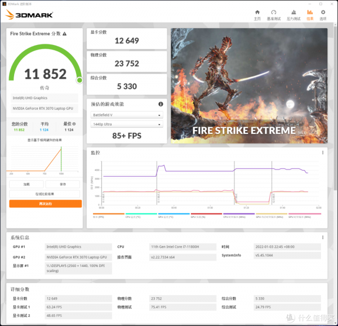Click the 显卡分数 12 649 score card
The width and height of the screenshot is (338, 326).
[x=127, y=39]
